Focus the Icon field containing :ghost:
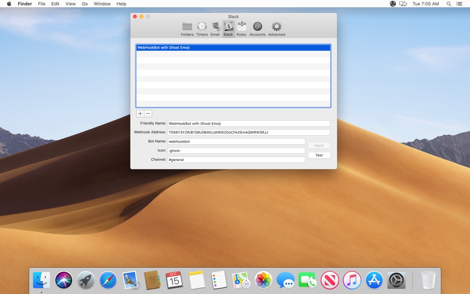The width and height of the screenshot is (470, 294). (x=236, y=150)
